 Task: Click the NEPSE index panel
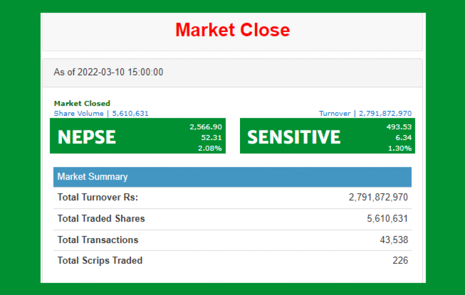[137, 136]
